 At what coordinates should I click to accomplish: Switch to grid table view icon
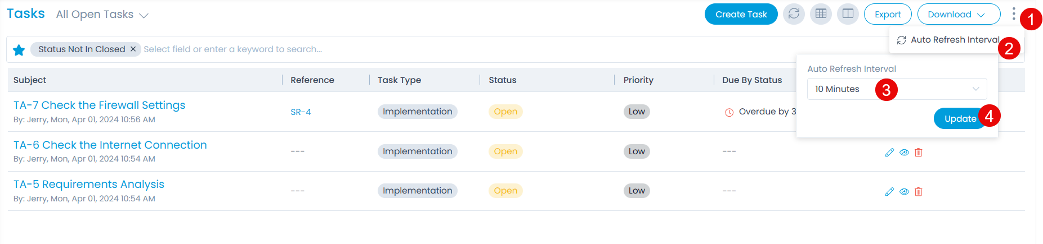(821, 14)
